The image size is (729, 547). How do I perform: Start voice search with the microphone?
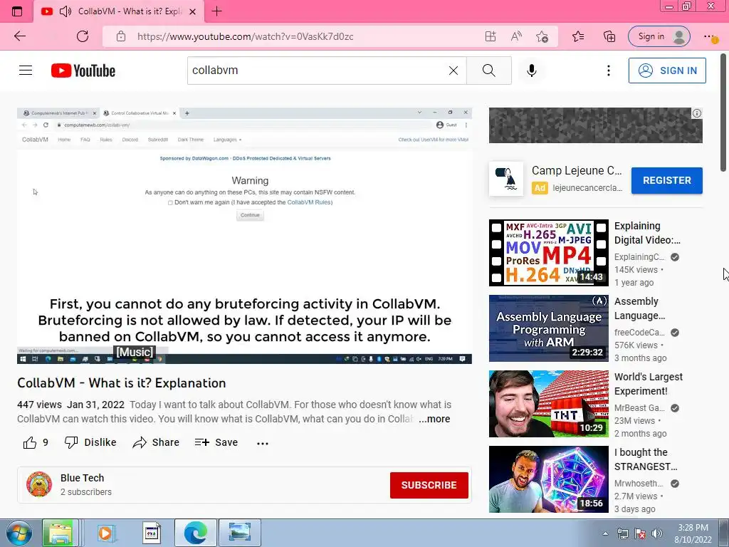click(x=531, y=71)
